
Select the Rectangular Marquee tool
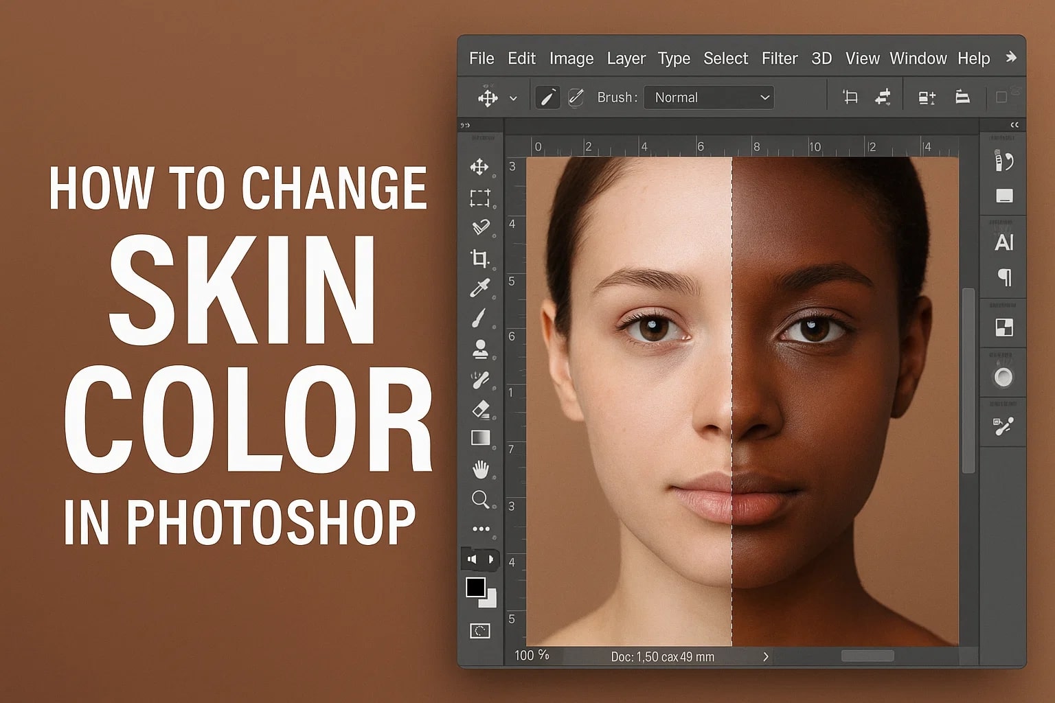point(480,198)
